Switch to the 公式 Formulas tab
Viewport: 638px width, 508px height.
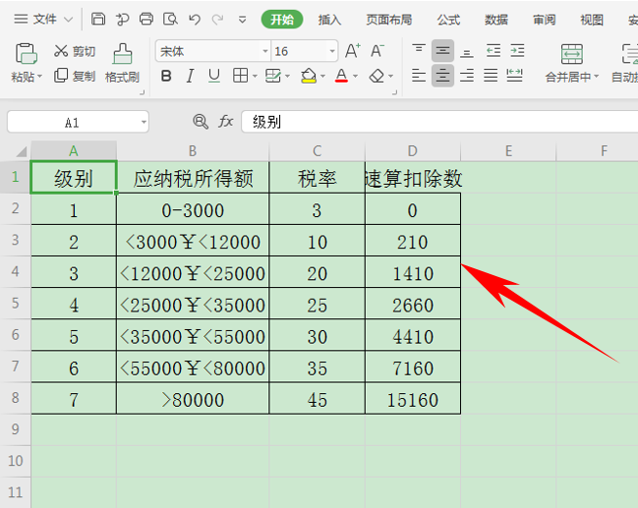pyautogui.click(x=448, y=20)
